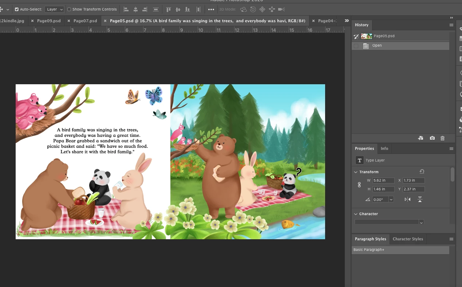Collapse the right-hand panel group to icons
462x287 pixels.
[x=451, y=18]
